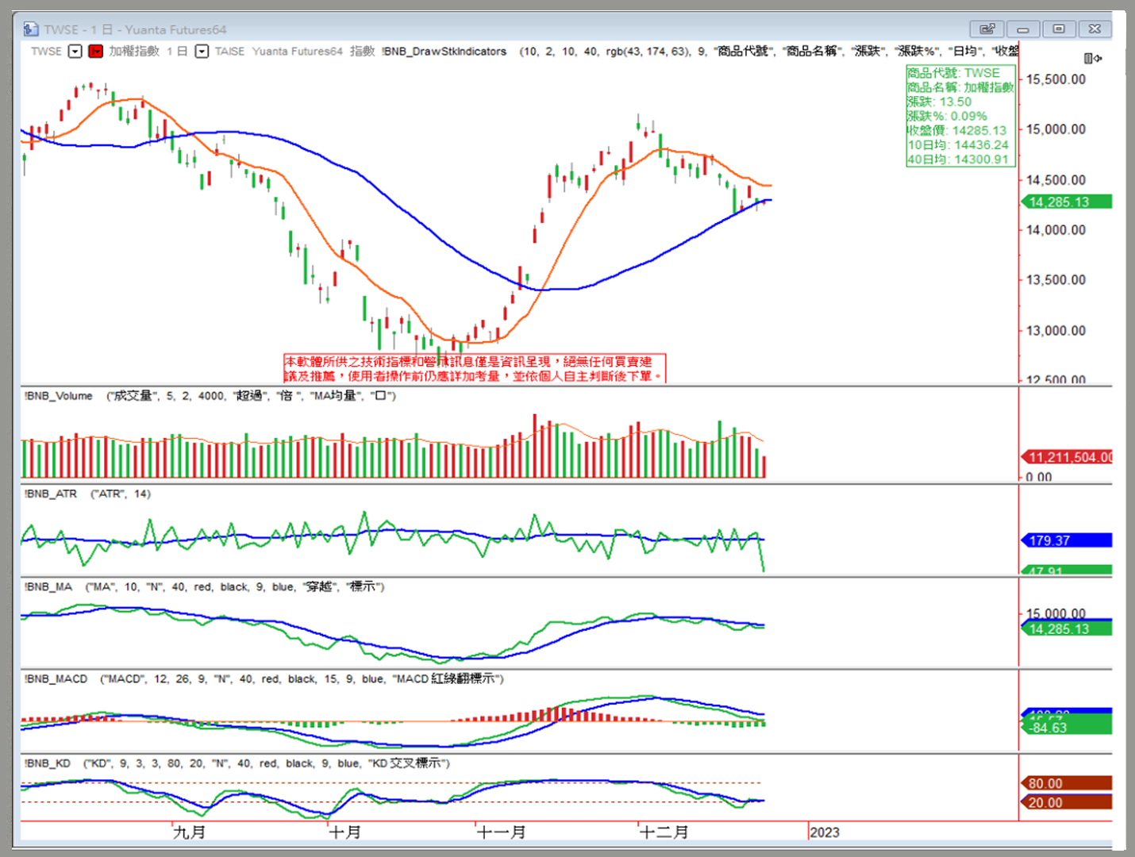
Task: Click the 十月 time axis label
Action: (344, 832)
